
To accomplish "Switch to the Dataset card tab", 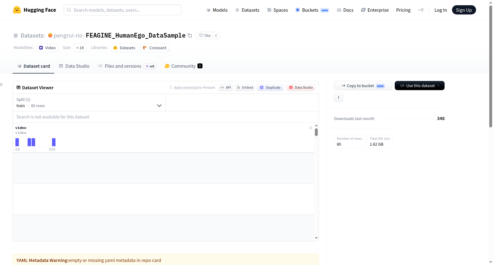I will tap(34, 66).
